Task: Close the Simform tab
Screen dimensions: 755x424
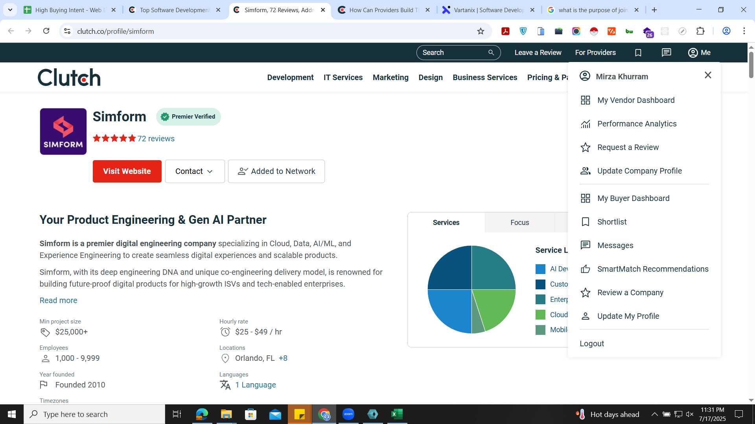Action: (323, 10)
